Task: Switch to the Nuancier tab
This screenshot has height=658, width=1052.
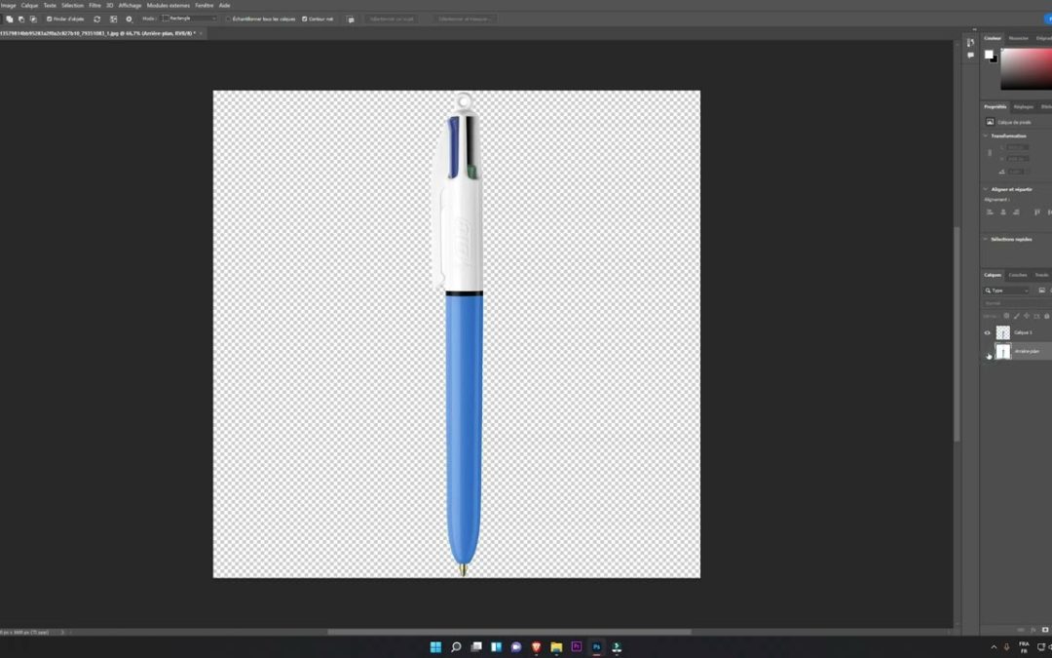Action: [1018, 38]
